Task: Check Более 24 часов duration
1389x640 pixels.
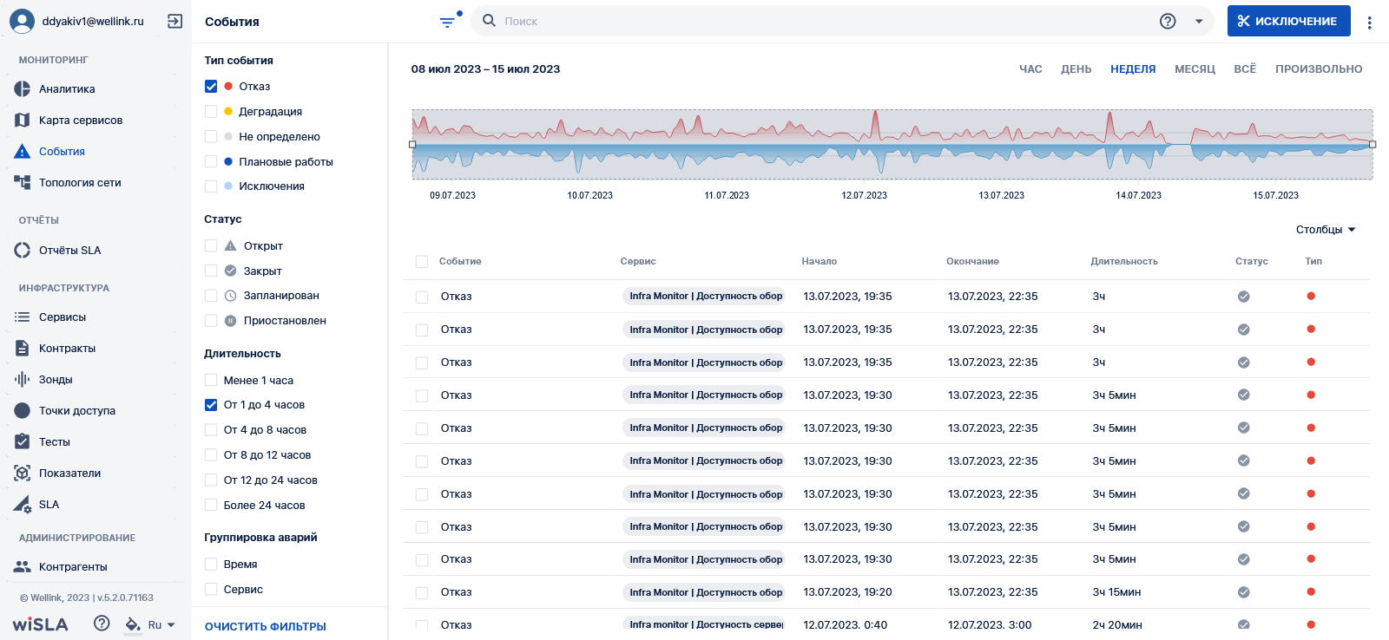Action: point(211,506)
